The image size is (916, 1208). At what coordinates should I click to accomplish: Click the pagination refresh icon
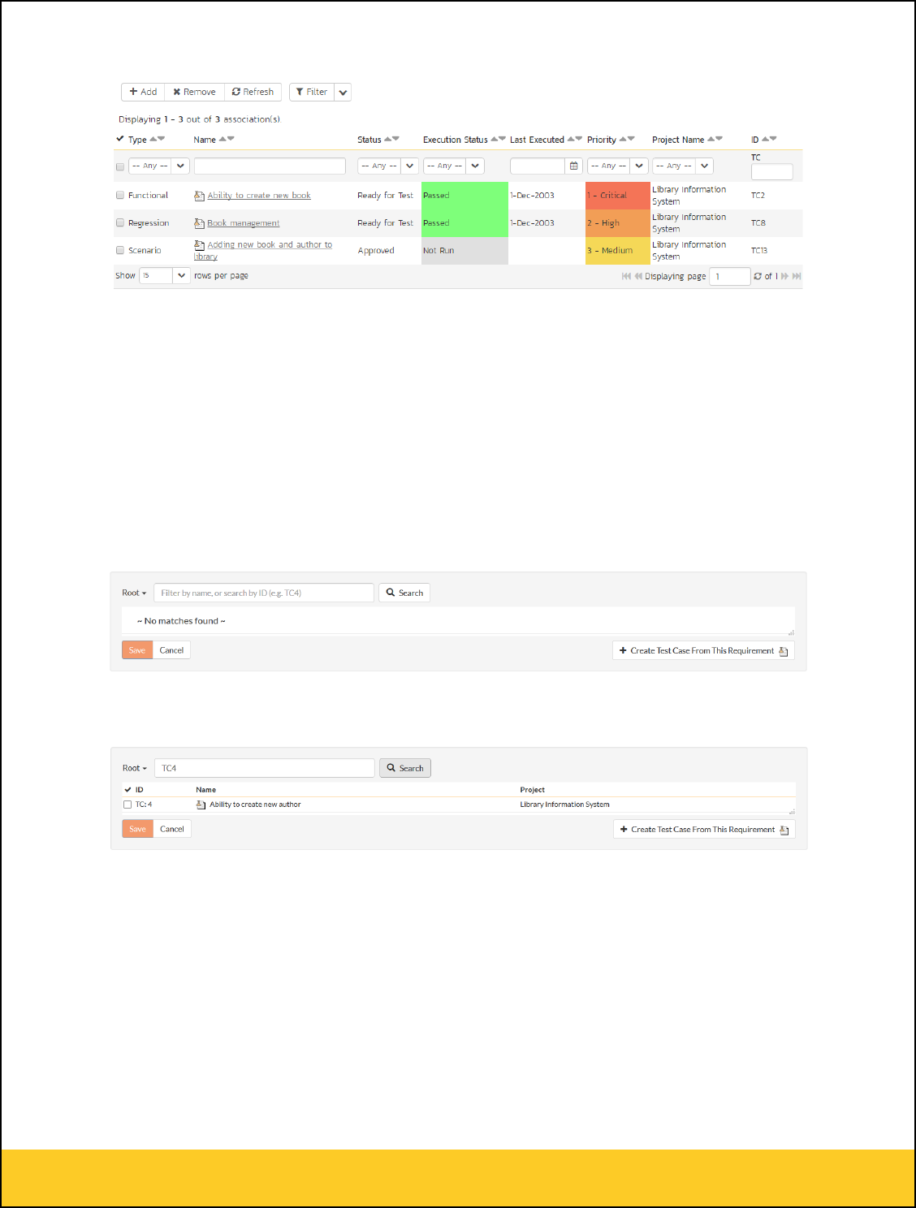[758, 276]
